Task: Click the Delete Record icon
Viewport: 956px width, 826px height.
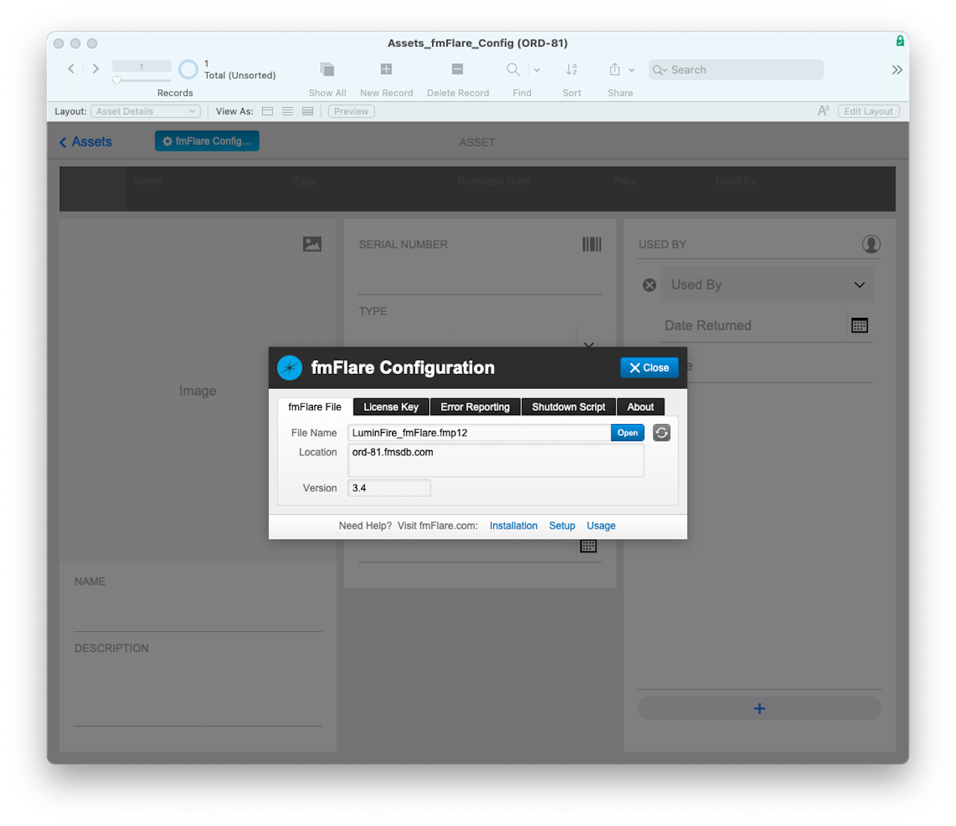Action: (x=458, y=69)
